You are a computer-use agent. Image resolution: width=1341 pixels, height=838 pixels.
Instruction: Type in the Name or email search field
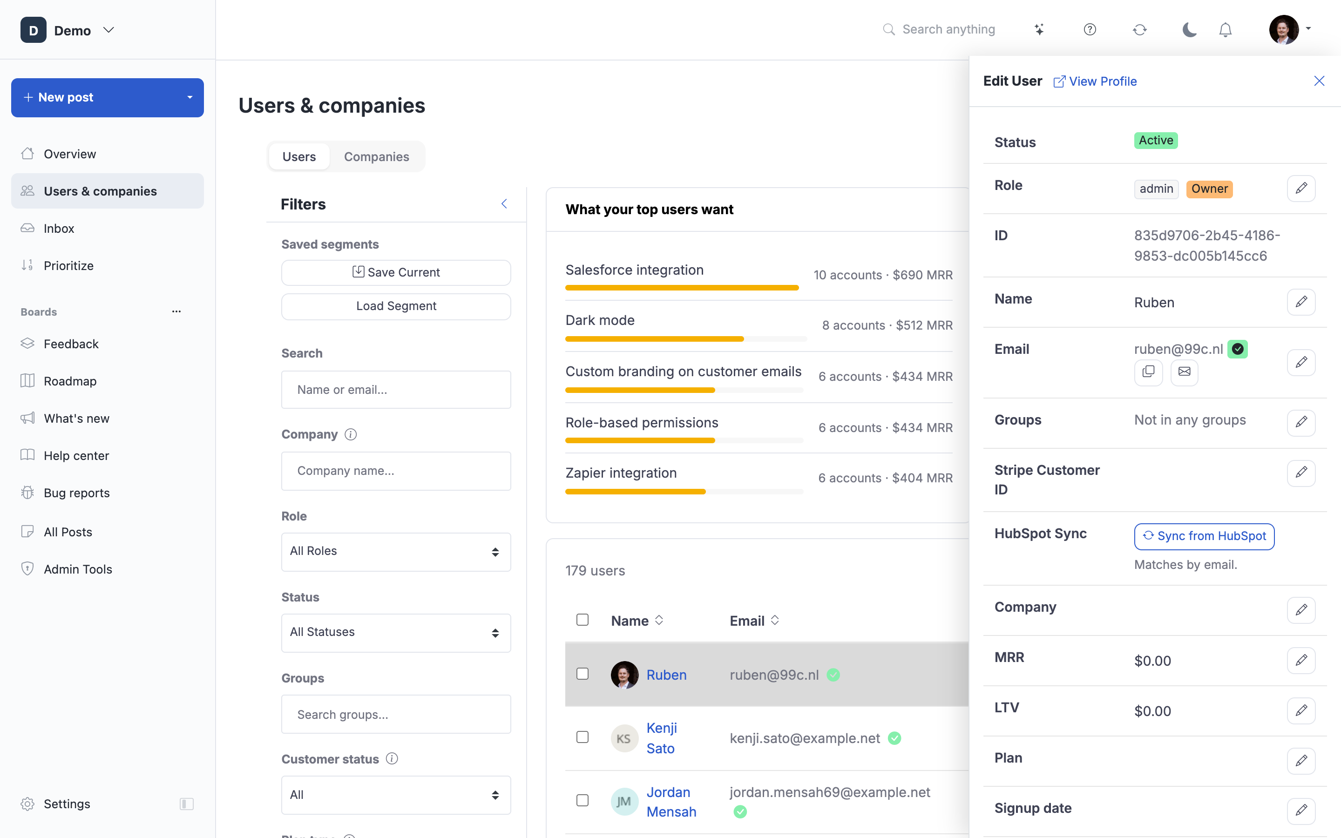coord(396,390)
